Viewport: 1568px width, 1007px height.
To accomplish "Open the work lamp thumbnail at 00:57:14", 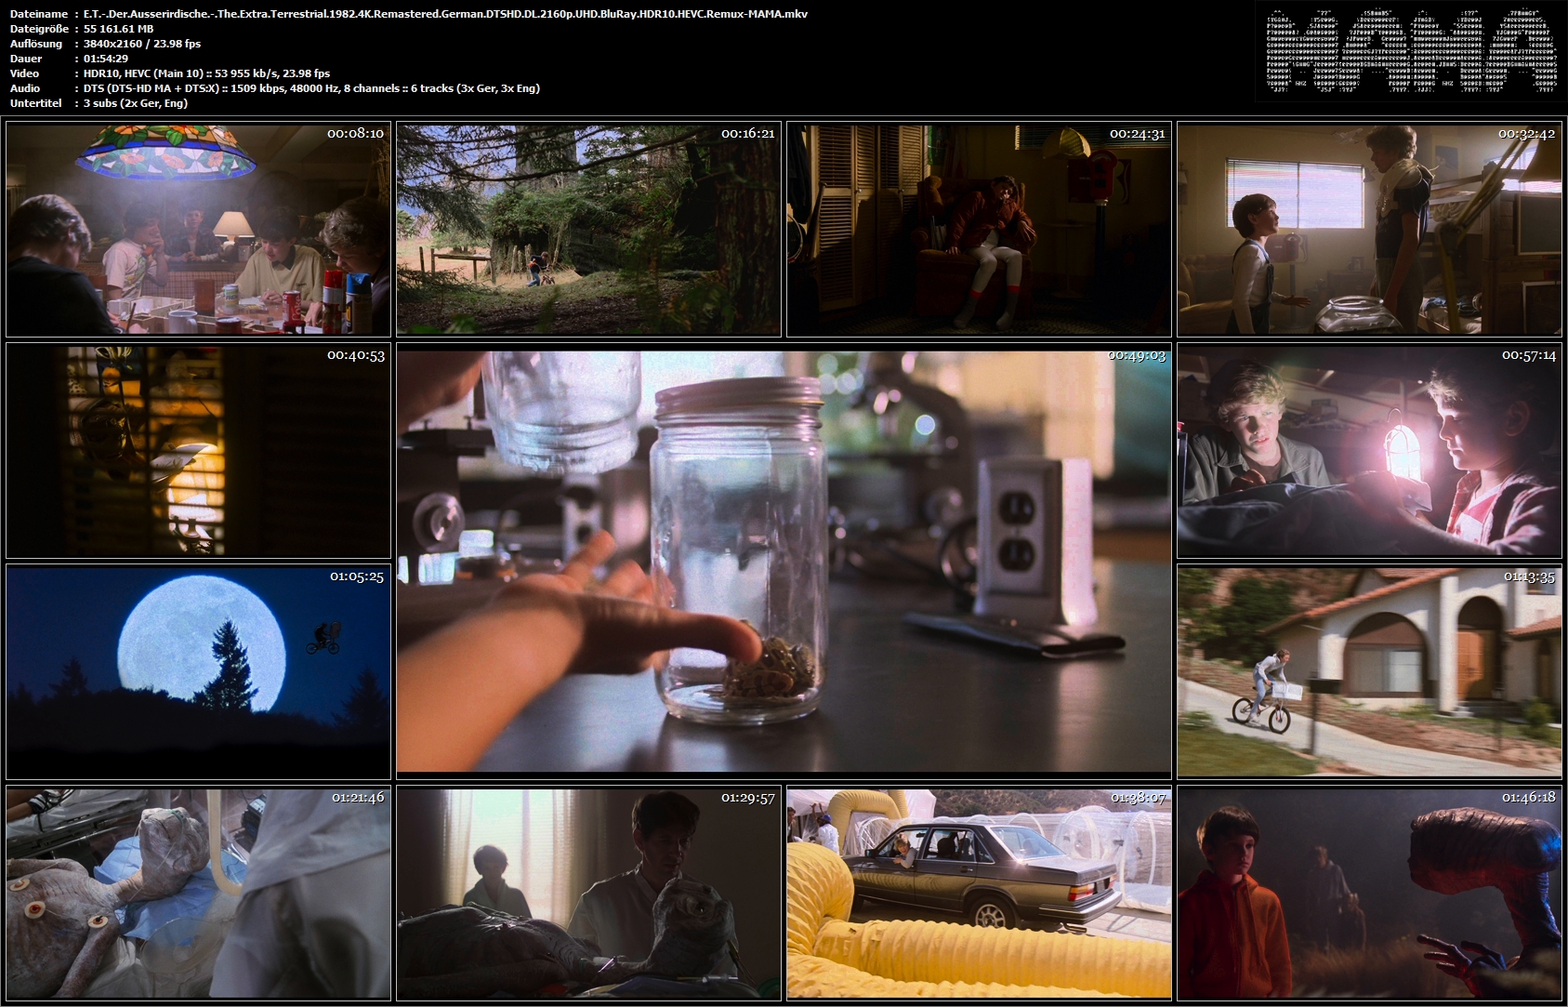I will click(1369, 451).
